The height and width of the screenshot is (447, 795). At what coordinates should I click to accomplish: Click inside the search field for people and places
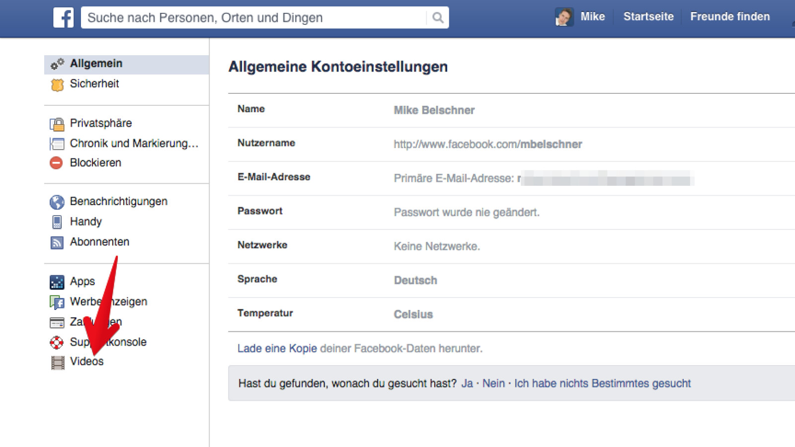pyautogui.click(x=248, y=17)
